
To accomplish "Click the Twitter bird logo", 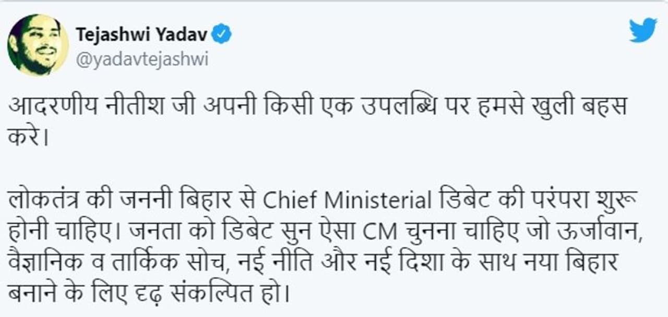I will (642, 31).
